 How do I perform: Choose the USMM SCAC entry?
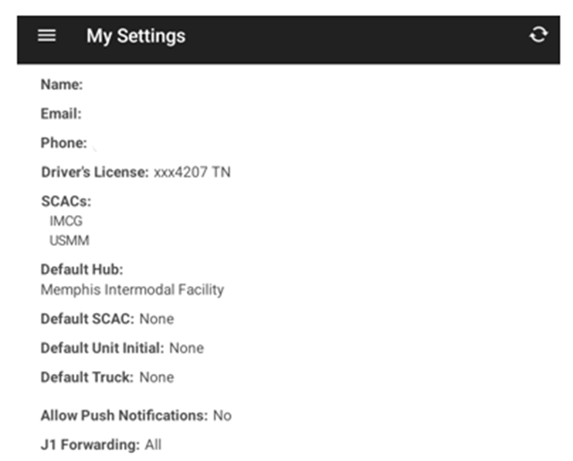tap(69, 240)
